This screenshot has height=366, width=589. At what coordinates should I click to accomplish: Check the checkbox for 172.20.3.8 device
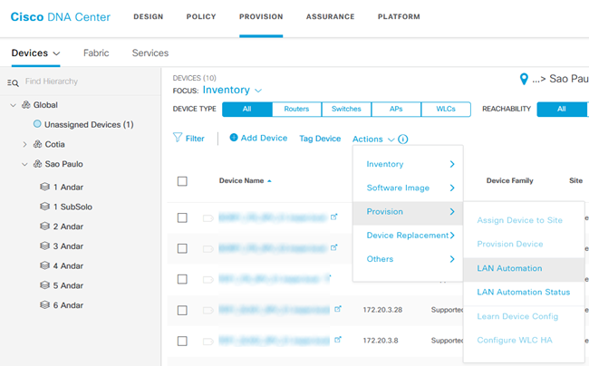tap(182, 341)
